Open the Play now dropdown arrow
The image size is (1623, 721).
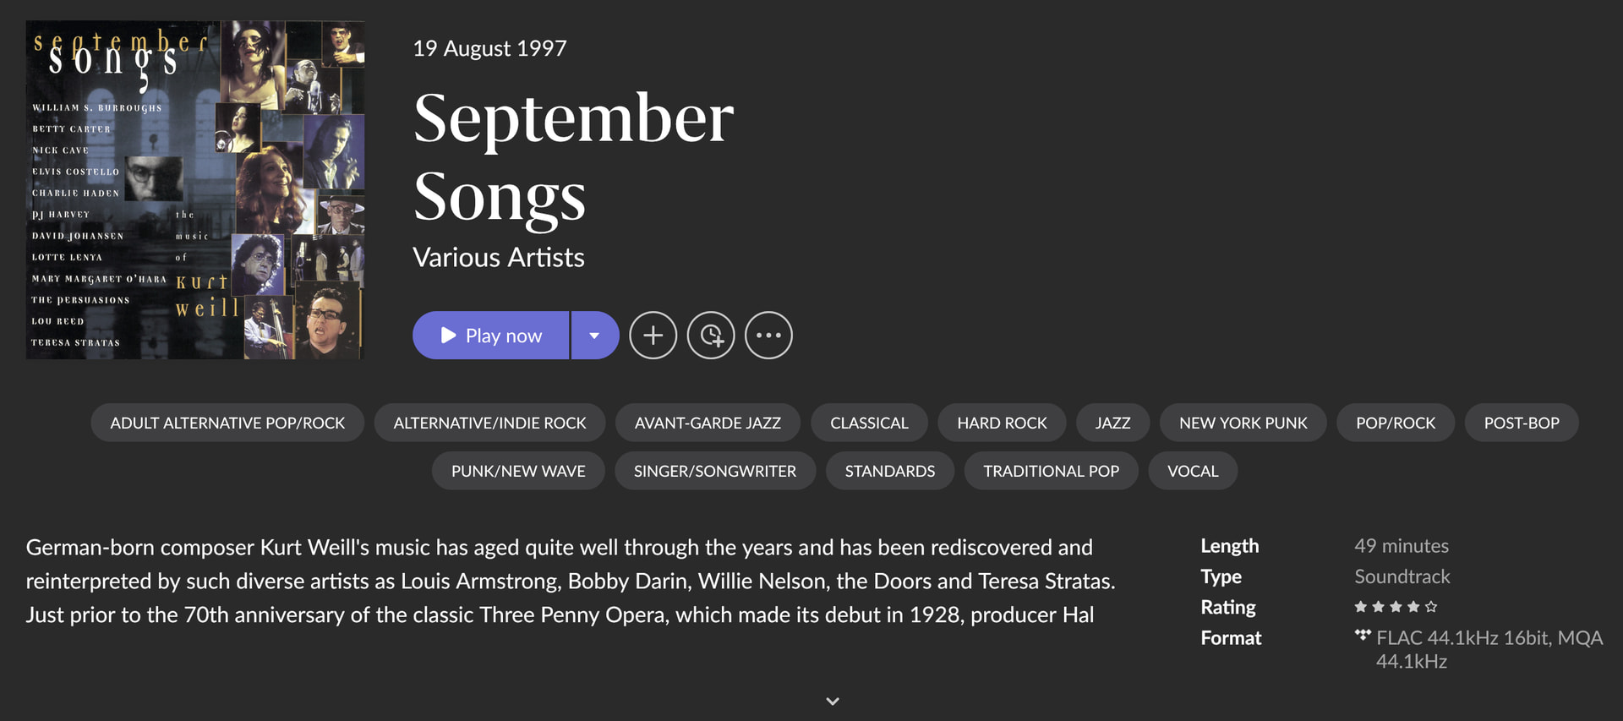pos(595,336)
